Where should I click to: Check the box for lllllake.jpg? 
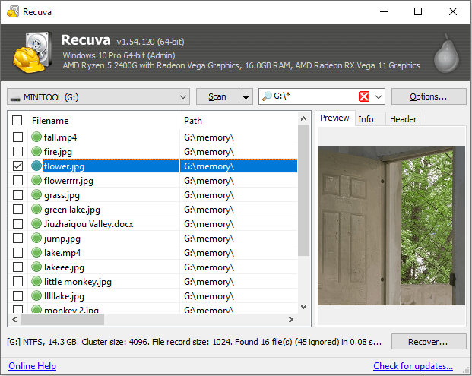[x=17, y=296]
